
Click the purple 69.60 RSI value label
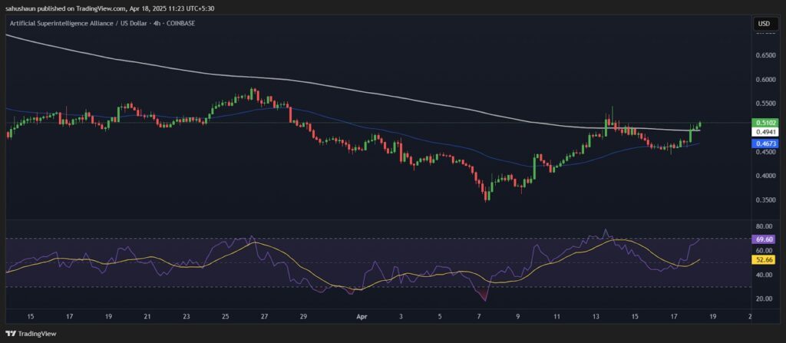pos(764,239)
